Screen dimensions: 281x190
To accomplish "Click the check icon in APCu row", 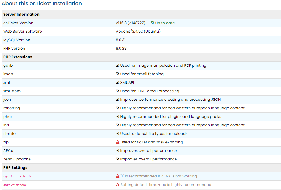I will [118, 151].
